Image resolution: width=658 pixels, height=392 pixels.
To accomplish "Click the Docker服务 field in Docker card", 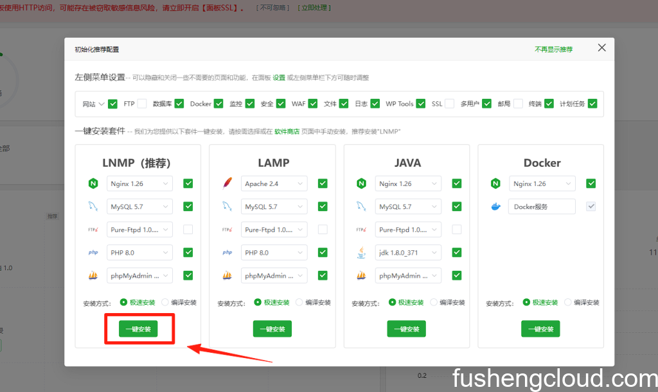I will click(542, 207).
